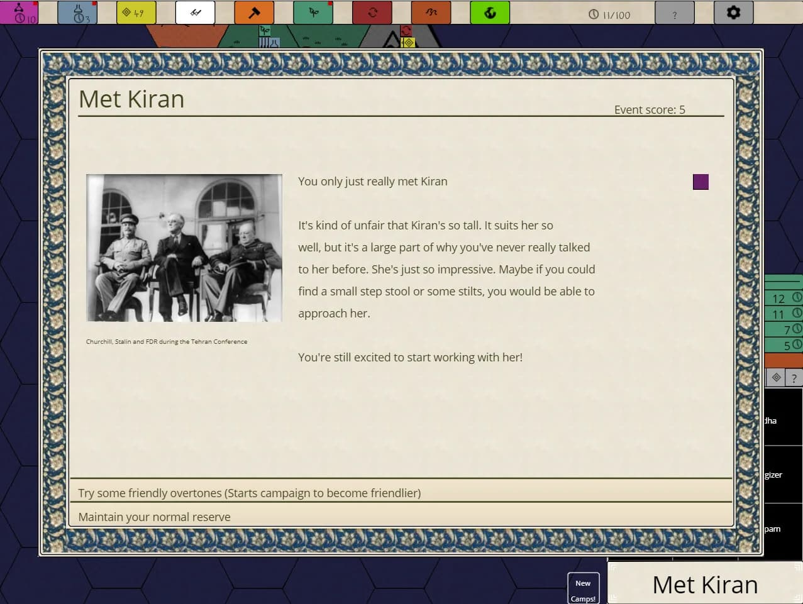Click the blue flask research button
The width and height of the screenshot is (803, 604).
tap(77, 13)
